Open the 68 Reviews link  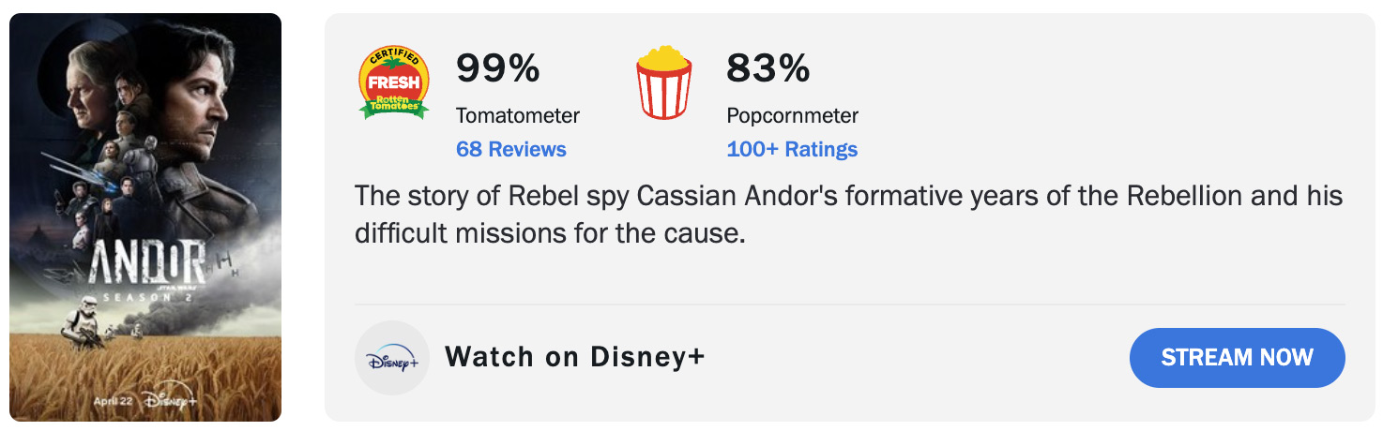point(511,149)
